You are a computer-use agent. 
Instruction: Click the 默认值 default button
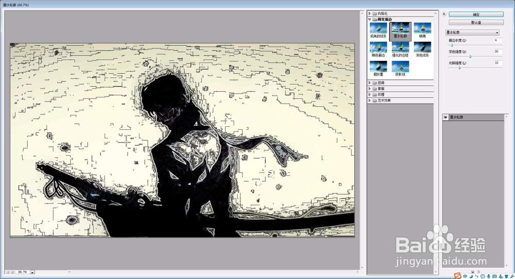476,23
